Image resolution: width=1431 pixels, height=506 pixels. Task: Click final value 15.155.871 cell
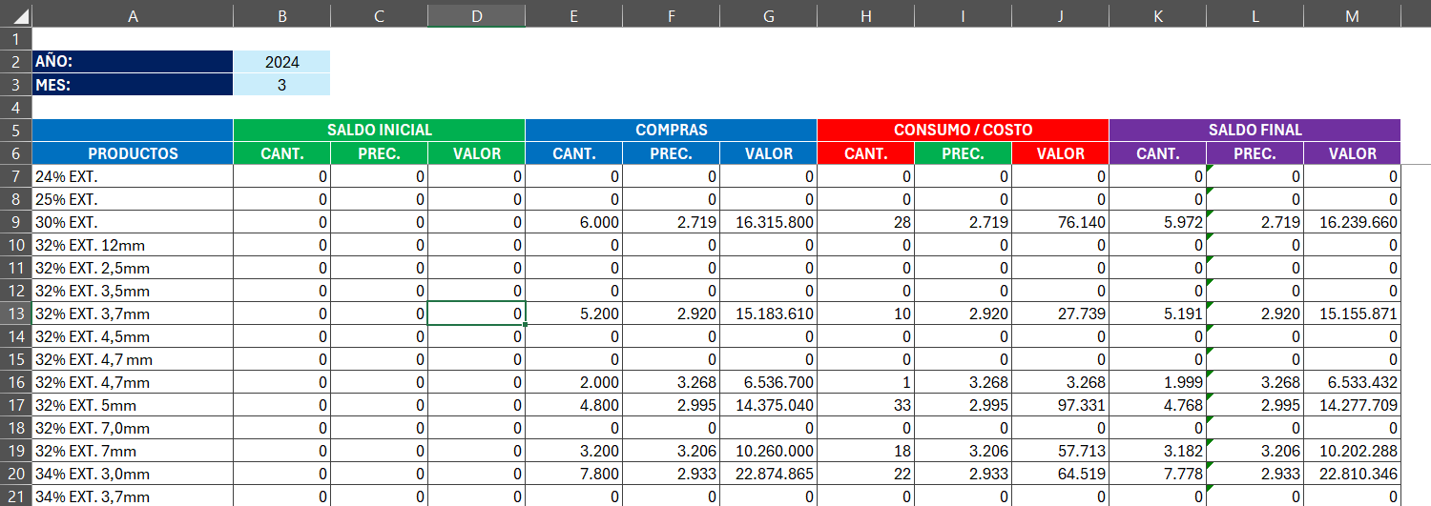(x=1352, y=314)
